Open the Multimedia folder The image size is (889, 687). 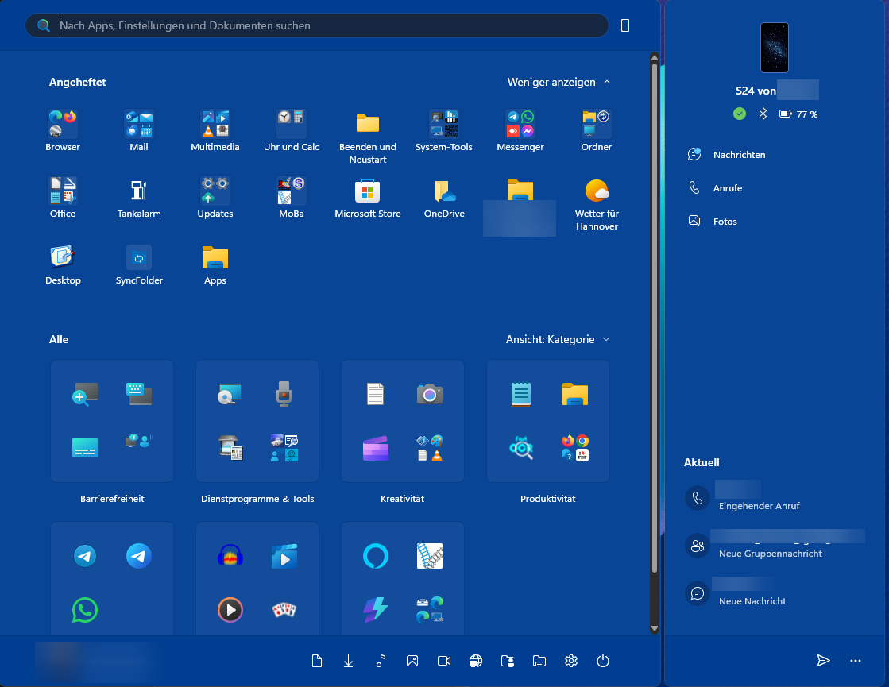coord(215,131)
